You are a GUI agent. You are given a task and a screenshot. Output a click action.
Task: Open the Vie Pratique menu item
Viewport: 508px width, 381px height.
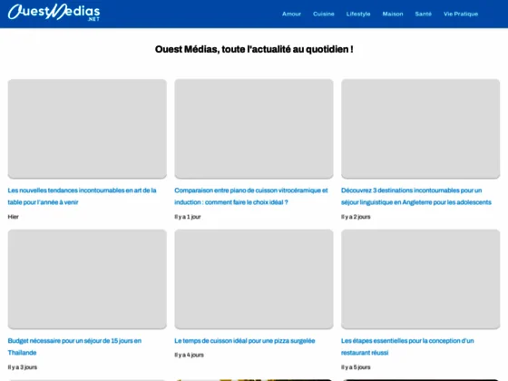pyautogui.click(x=461, y=14)
